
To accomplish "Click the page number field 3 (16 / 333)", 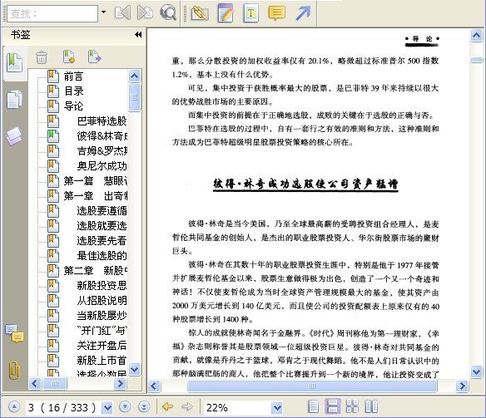I will click(64, 407).
